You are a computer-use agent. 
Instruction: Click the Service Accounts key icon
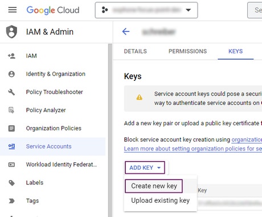(x=11, y=146)
